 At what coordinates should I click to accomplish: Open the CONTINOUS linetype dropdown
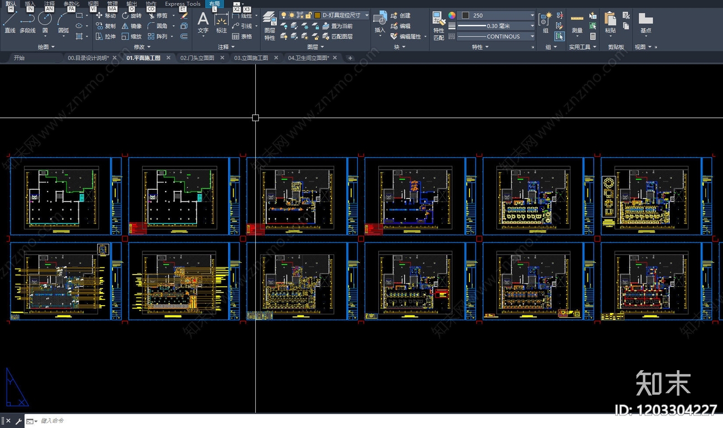(x=496, y=36)
